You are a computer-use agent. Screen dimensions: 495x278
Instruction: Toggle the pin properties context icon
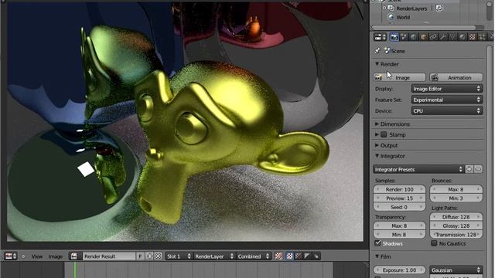(377, 51)
